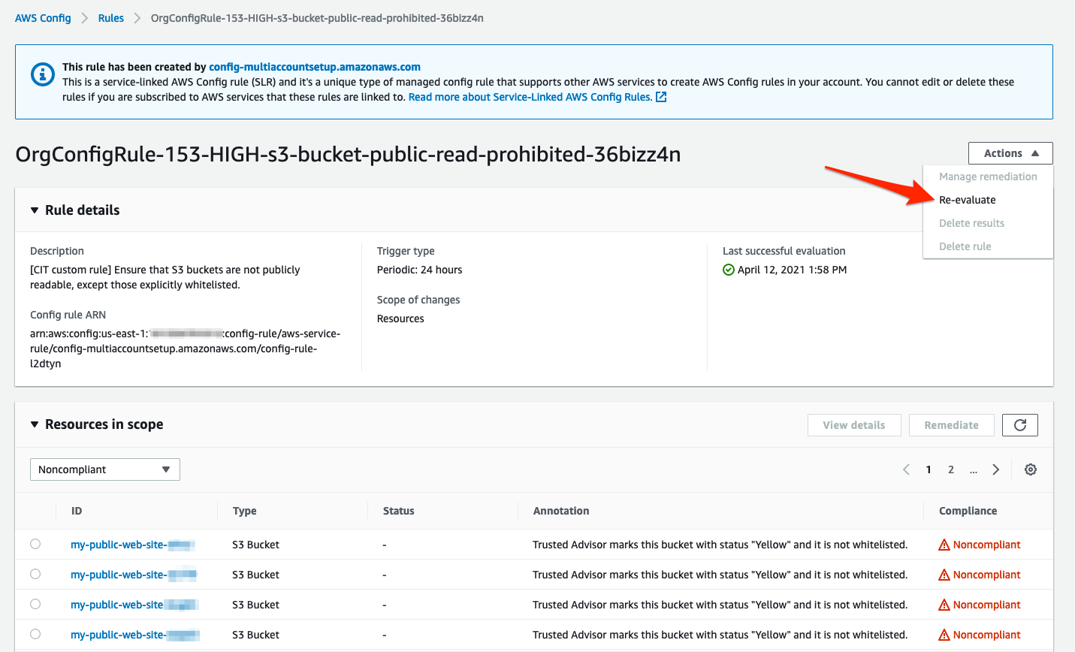1075x652 pixels.
Task: Click 'April 12, 2021 1:58 PM' timestamp
Action: click(x=793, y=270)
